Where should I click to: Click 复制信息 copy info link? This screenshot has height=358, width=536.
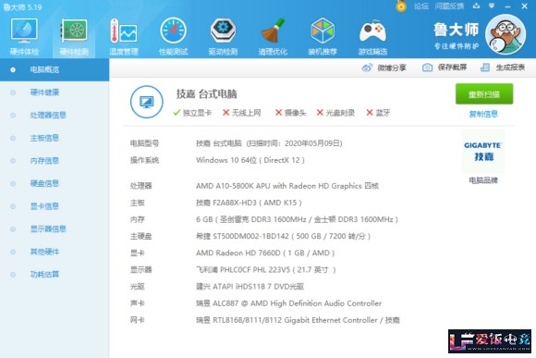483,114
